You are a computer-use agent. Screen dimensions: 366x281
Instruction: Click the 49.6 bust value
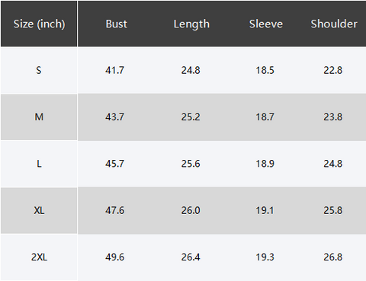[x=114, y=257]
